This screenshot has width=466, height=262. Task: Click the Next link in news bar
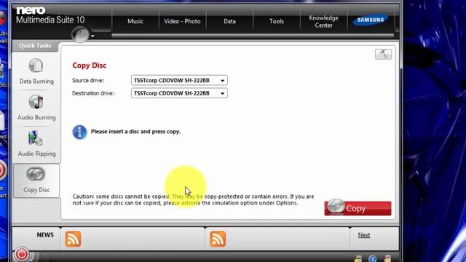(x=364, y=235)
